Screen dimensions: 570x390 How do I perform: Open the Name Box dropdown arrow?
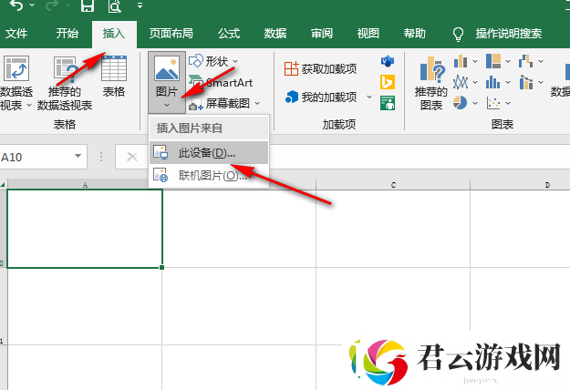click(x=78, y=156)
